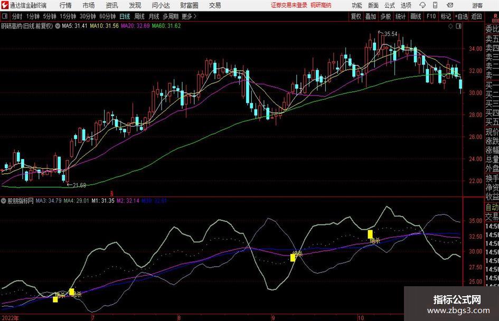Click the R 1000 icon top right
This screenshot has height=321, width=499.
tap(495, 18)
